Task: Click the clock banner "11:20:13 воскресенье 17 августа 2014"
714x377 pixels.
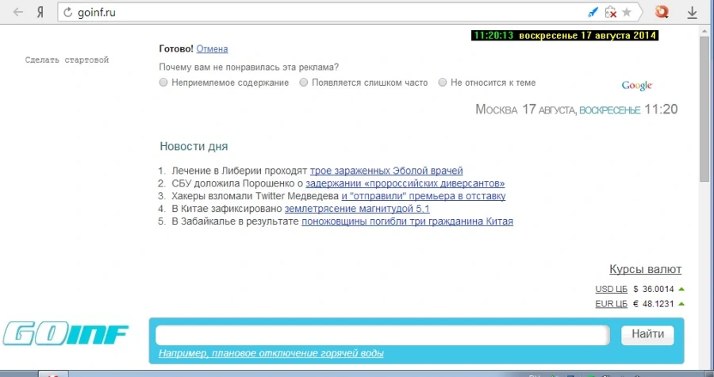Action: tap(565, 36)
